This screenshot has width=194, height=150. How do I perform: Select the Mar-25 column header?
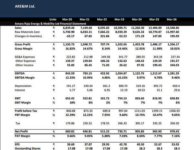(x=154, y=19)
